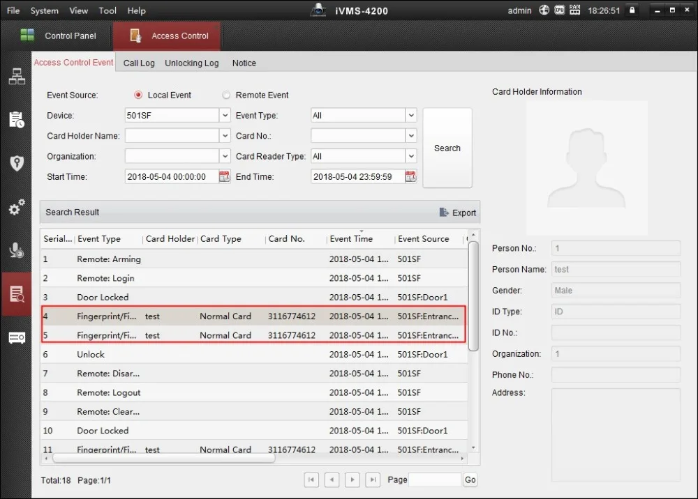Click the iVMS-4200 camera logo
This screenshot has height=499, width=698.
pos(318,10)
